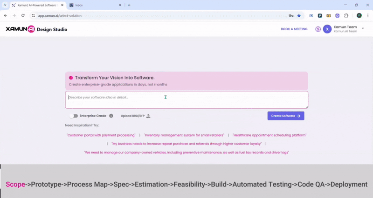This screenshot has height=198, width=373.
Task: Click the Upload BRD/RFP upload icon
Action: click(x=148, y=116)
